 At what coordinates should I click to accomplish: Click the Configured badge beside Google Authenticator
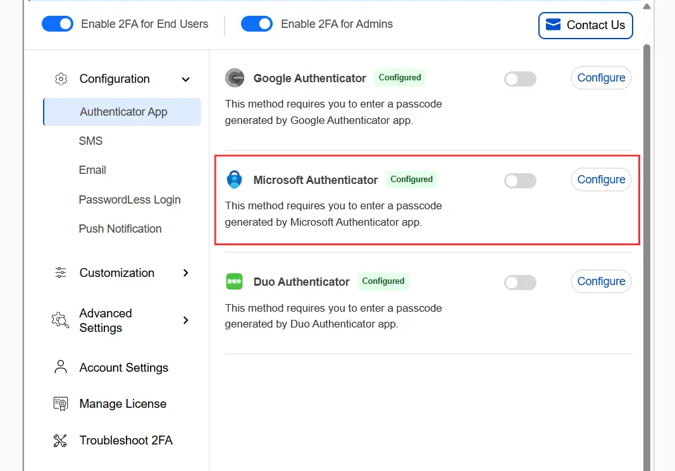[400, 77]
